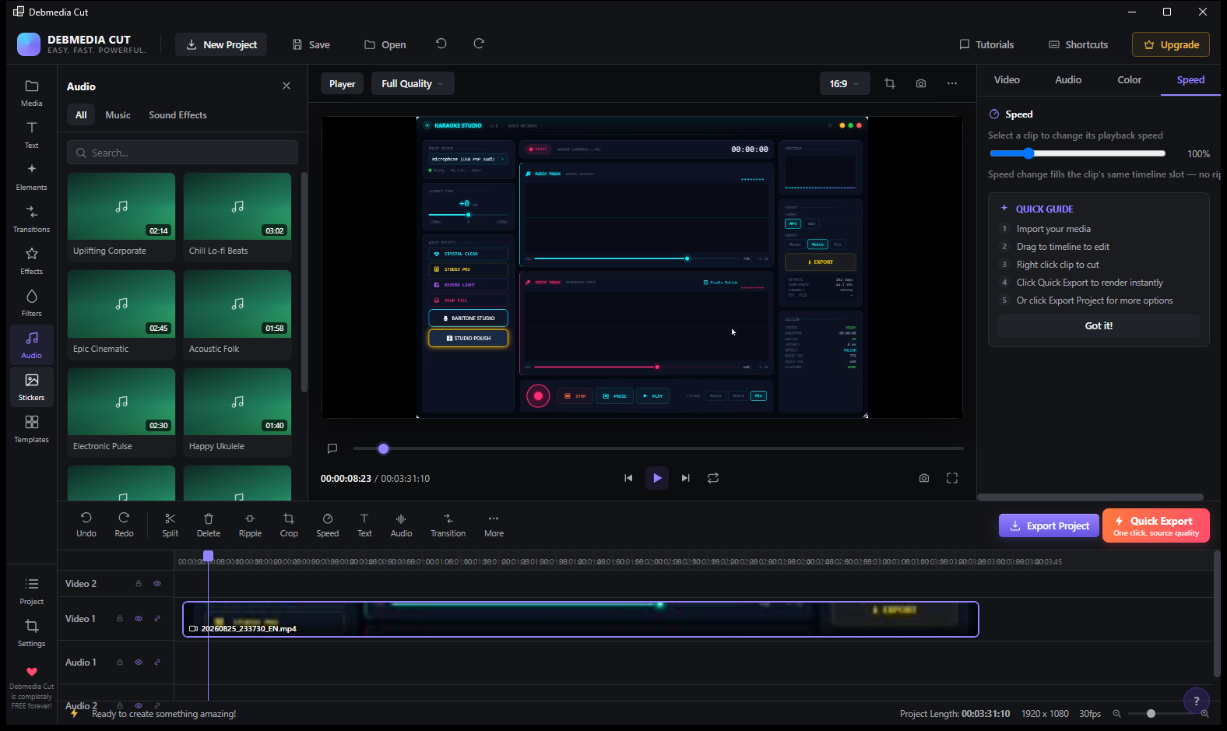Take a snapshot with the preview header camera icon

921,83
